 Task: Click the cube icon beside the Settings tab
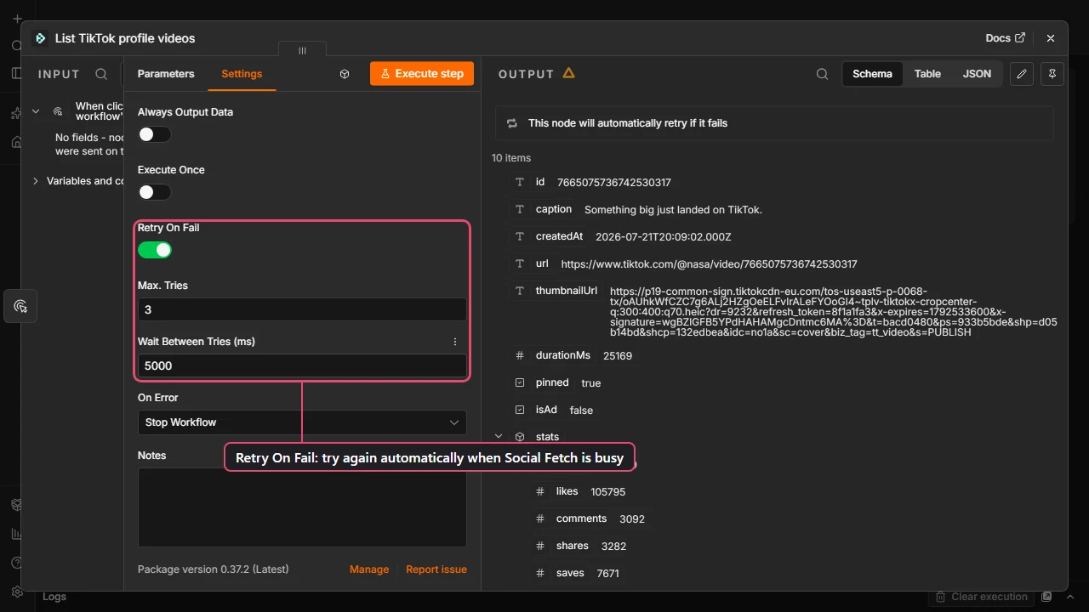coord(345,74)
